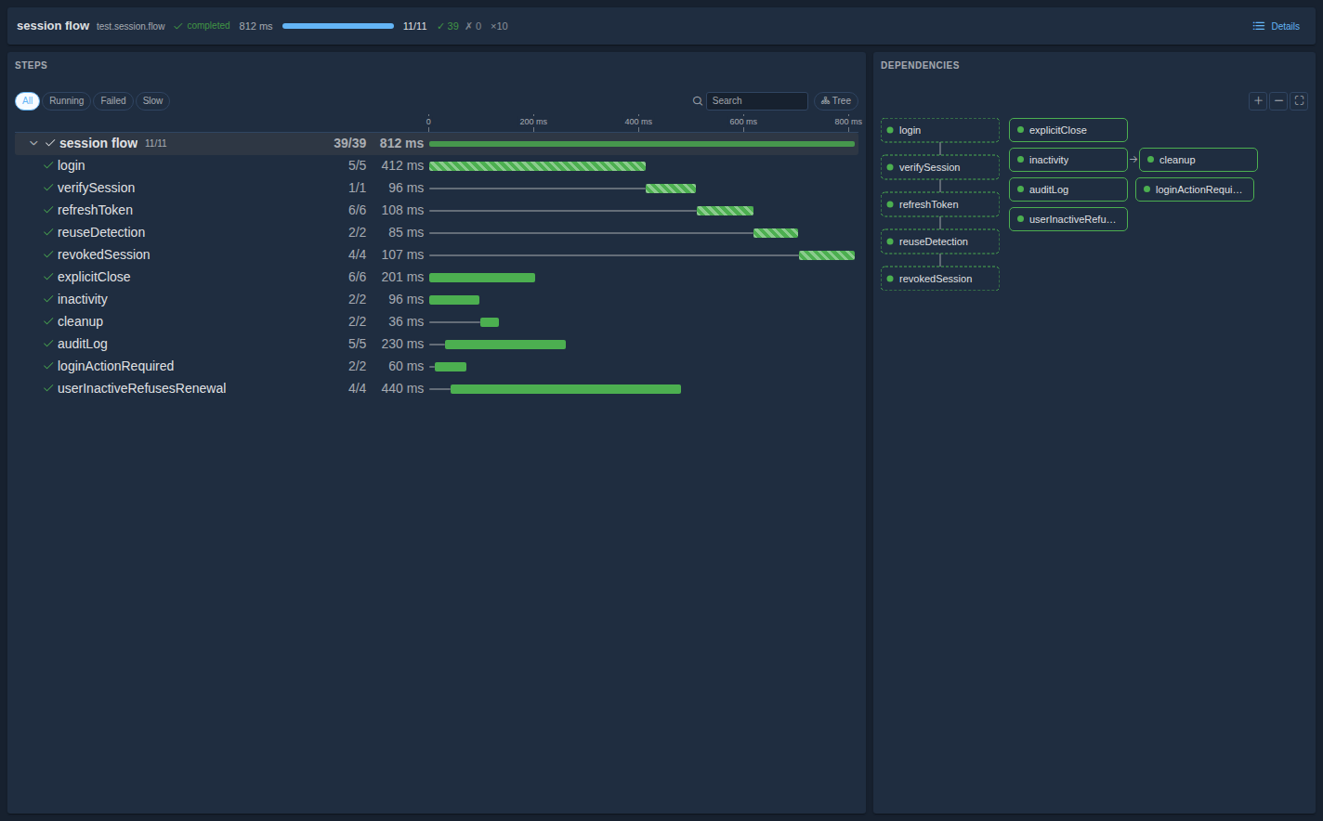The image size is (1323, 821).
Task: Select the auditLog dependency node
Action: [x=1068, y=189]
